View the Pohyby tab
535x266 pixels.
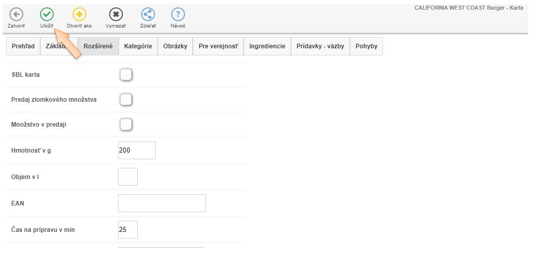pos(366,46)
